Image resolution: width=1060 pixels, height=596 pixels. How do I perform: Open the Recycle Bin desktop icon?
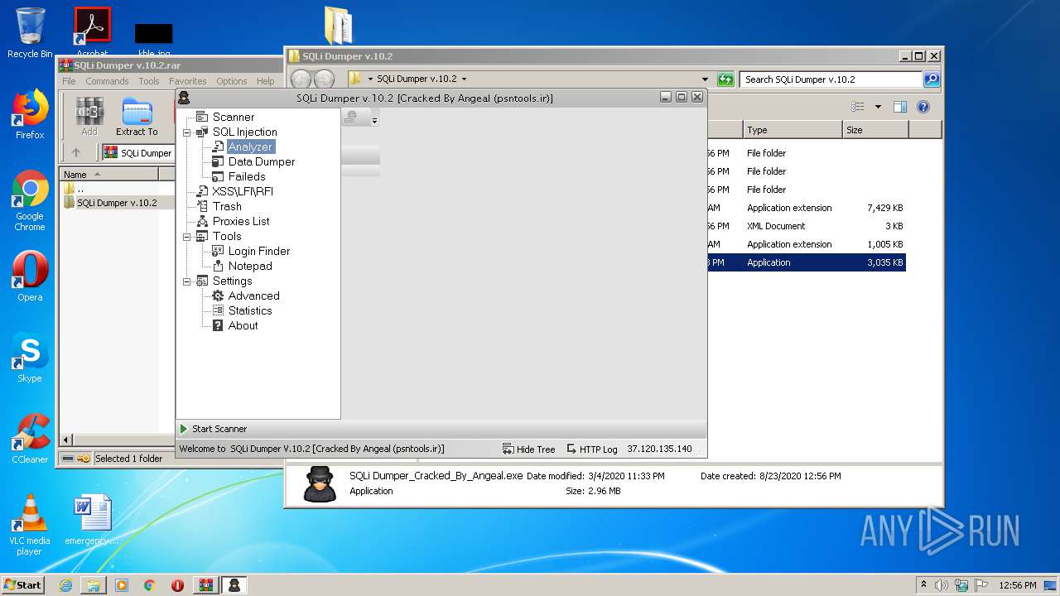pyautogui.click(x=30, y=33)
